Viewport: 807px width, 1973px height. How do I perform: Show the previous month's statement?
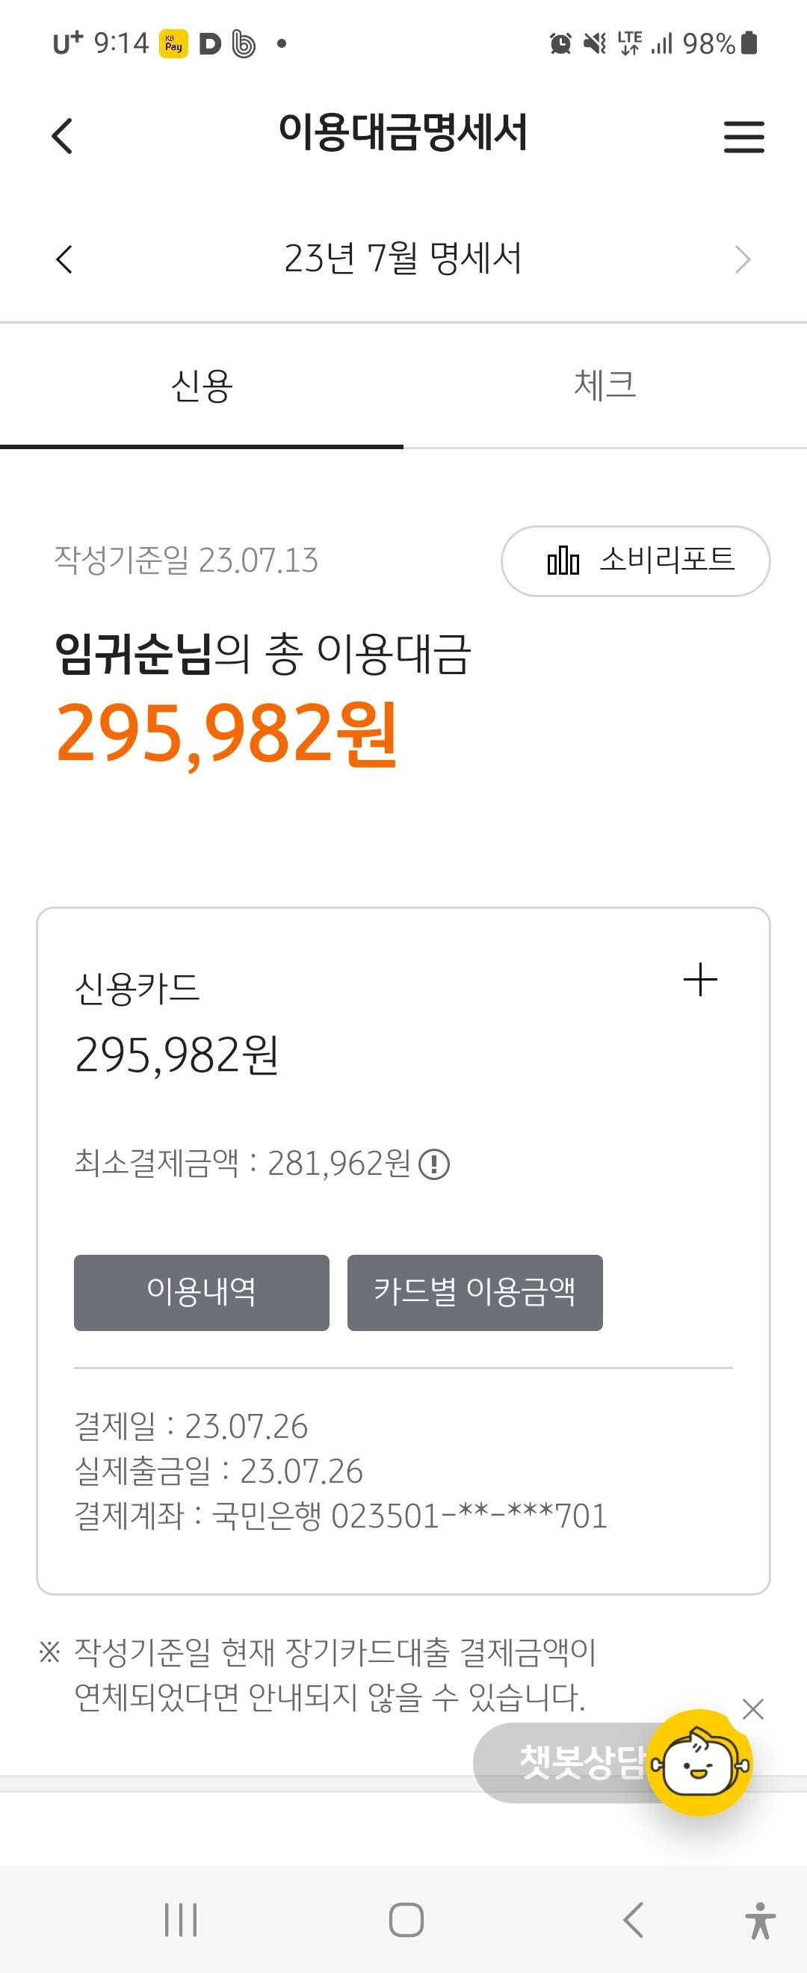tap(64, 259)
